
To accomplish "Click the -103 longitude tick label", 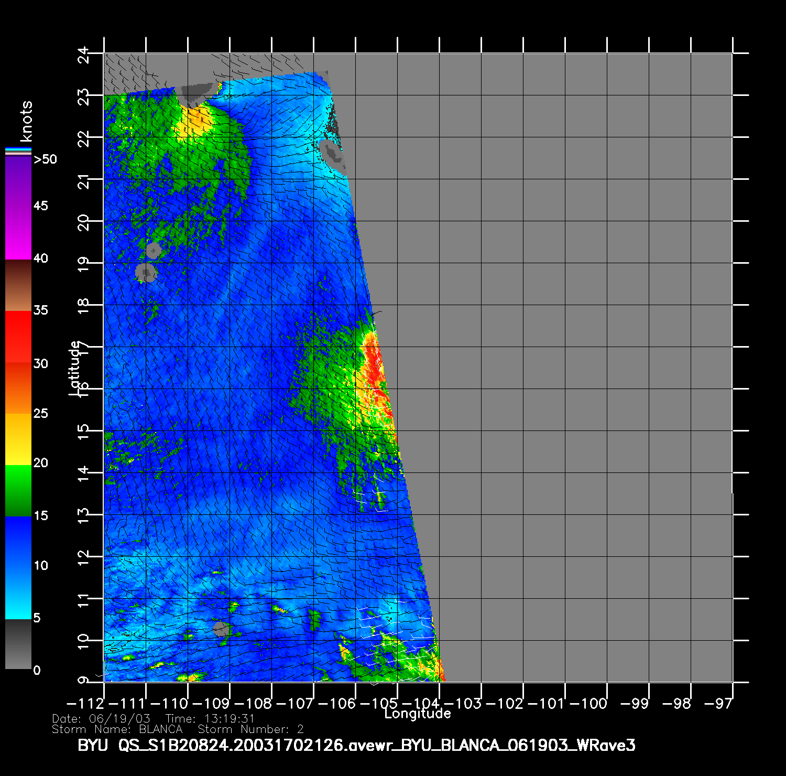I will pos(465,704).
